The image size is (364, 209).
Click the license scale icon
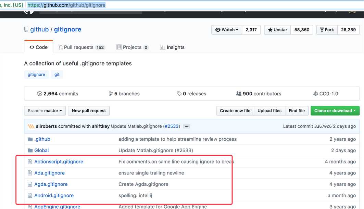pyautogui.click(x=315, y=94)
